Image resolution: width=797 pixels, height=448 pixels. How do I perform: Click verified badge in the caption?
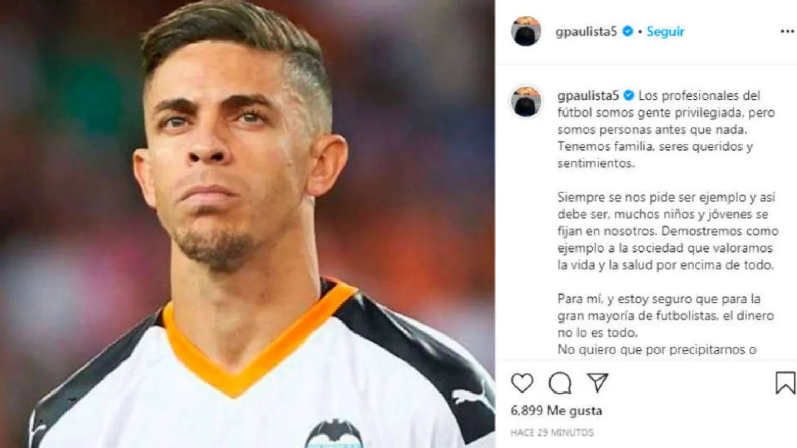(628, 95)
